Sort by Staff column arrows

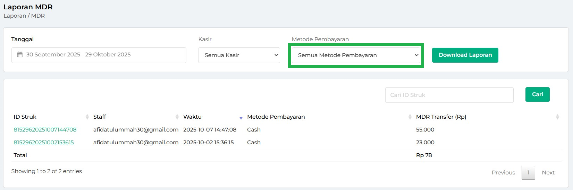pyautogui.click(x=177, y=117)
